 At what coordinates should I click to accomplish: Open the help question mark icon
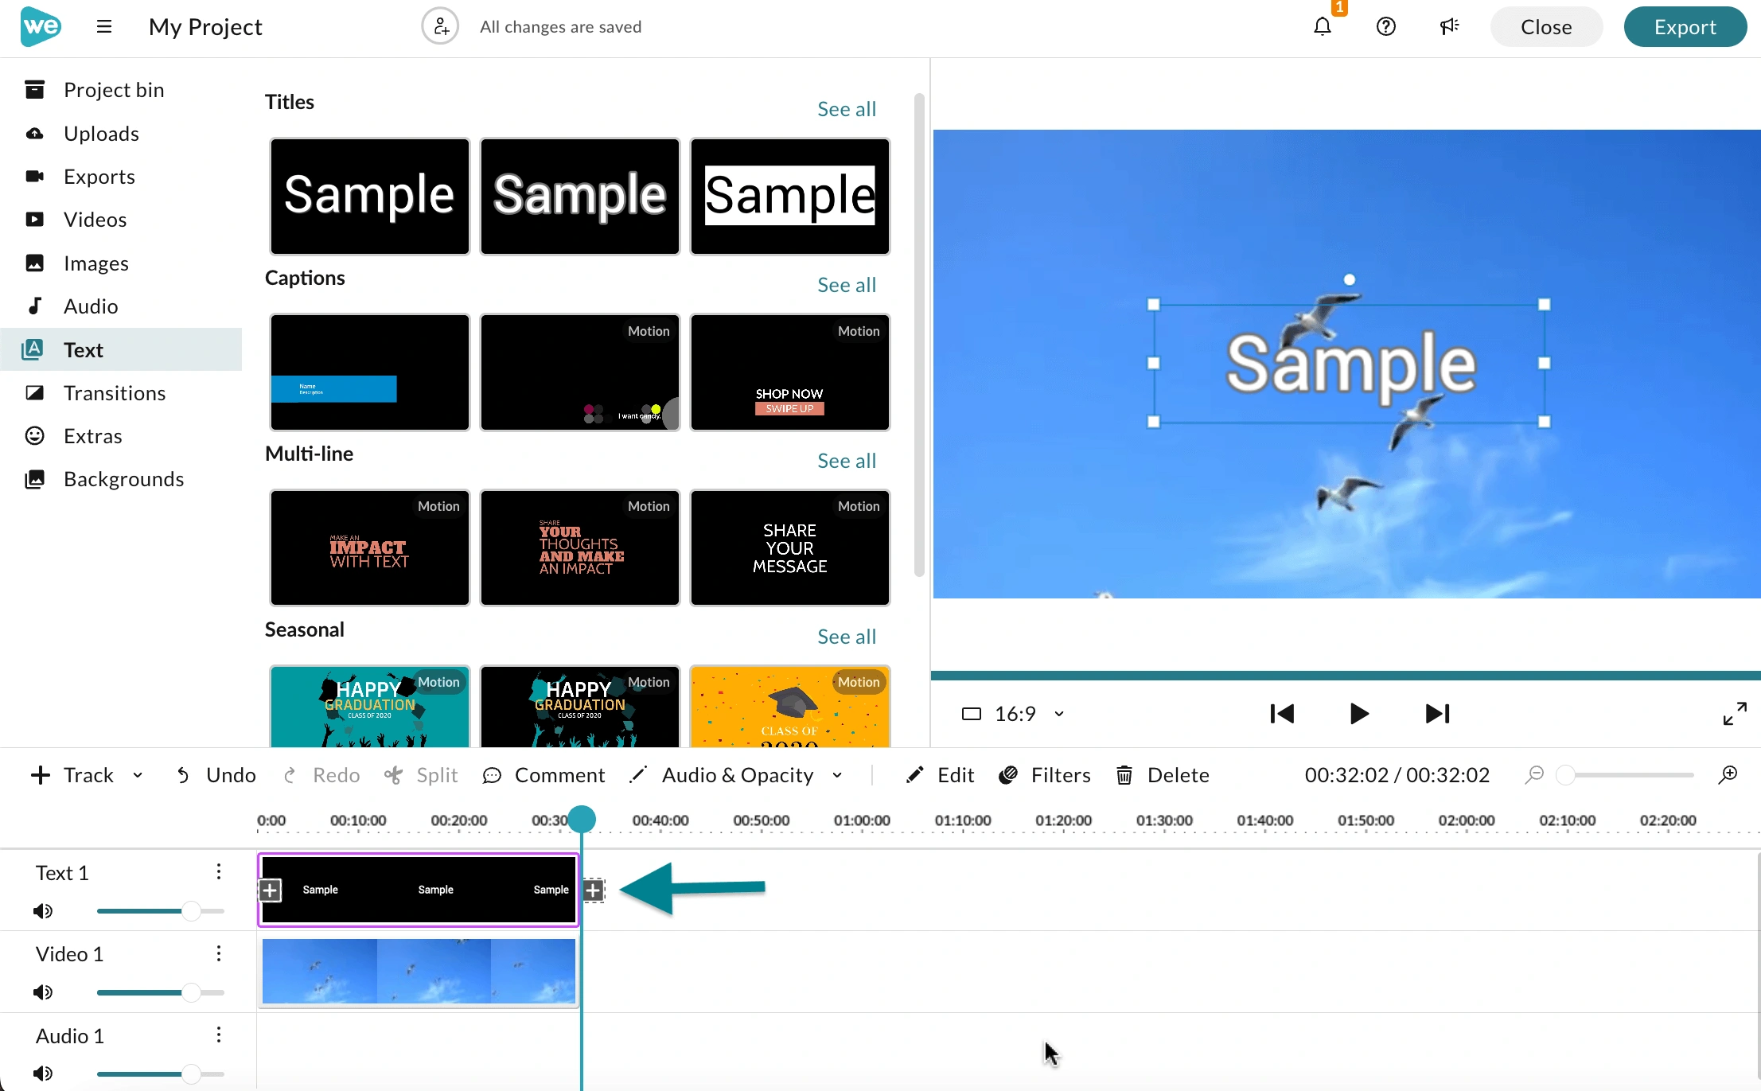click(1386, 26)
